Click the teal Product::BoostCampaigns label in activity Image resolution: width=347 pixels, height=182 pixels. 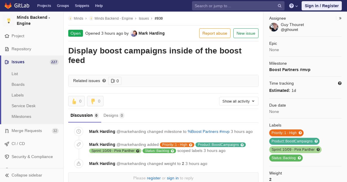pyautogui.click(x=221, y=145)
